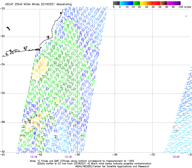Click the '-22' latitude axis label
Image resolution: width=192 pixels, height=168 pixels.
coord(2,36)
